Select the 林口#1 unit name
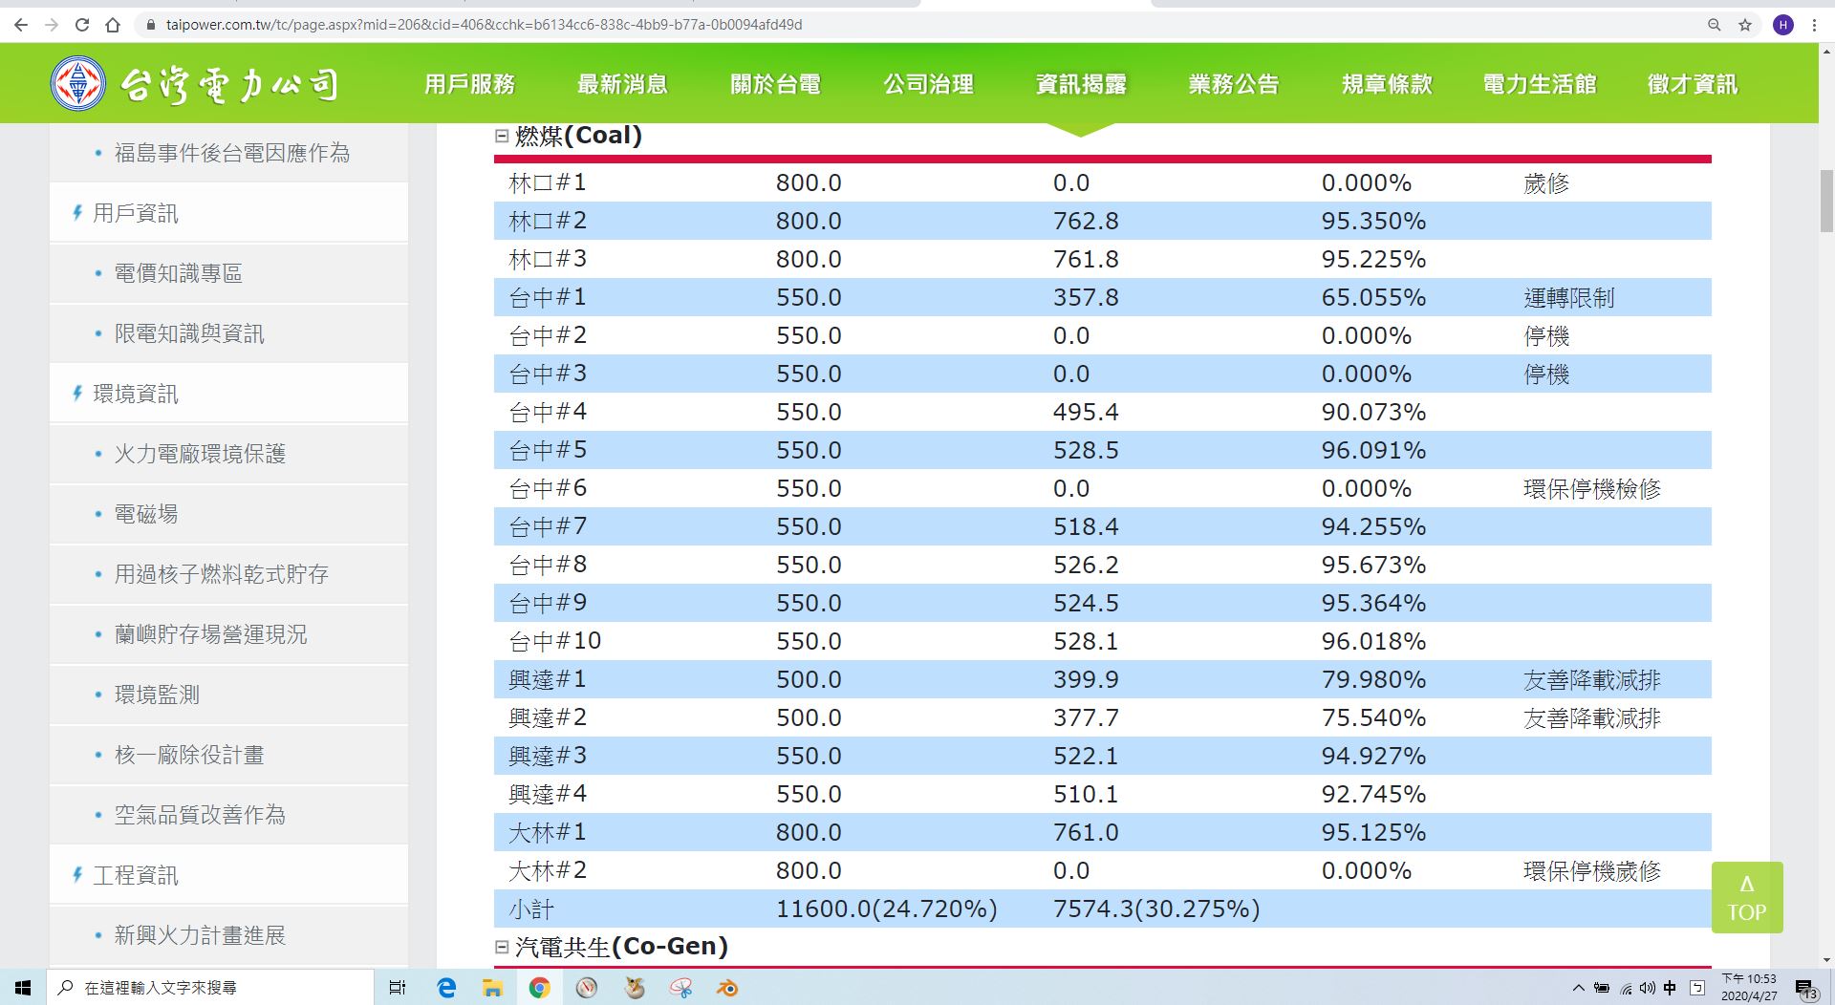Screen dimensions: 1835x1005 click(548, 182)
